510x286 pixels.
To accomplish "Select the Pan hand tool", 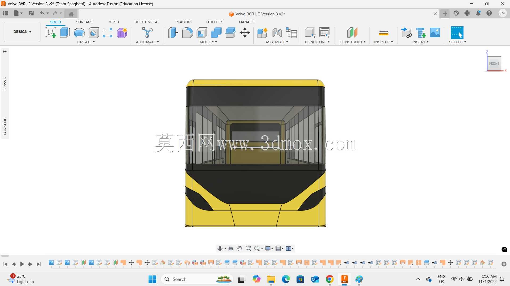I will [x=240, y=249].
